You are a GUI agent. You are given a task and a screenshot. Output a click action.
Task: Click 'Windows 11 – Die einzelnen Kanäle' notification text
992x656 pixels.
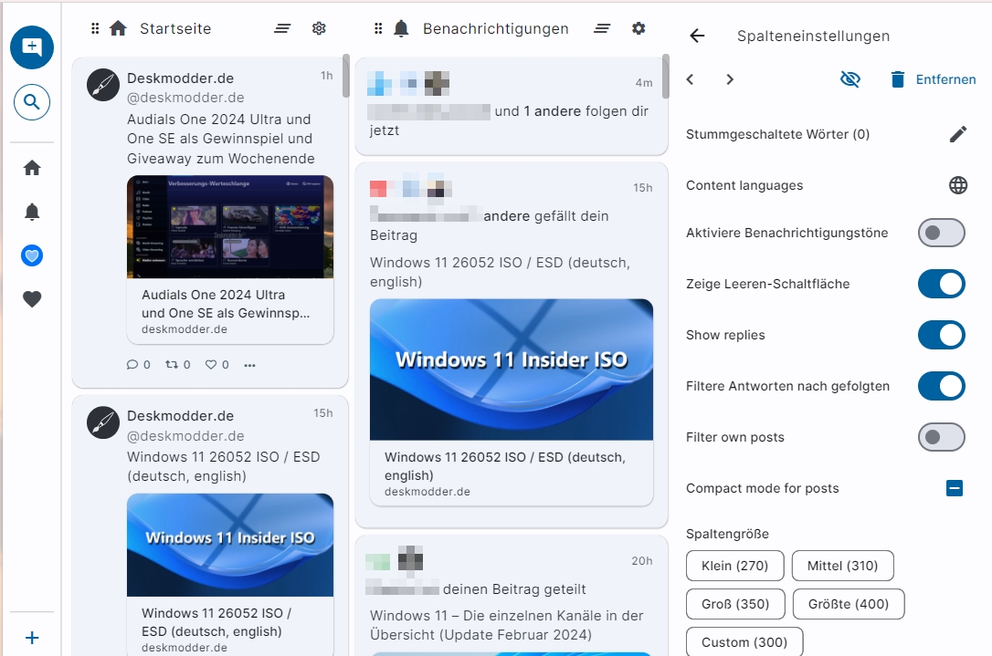click(507, 625)
